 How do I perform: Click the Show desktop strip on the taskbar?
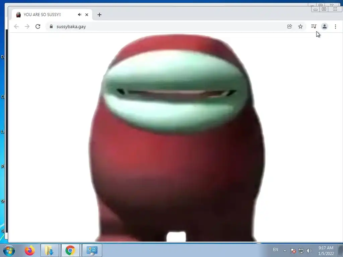341,250
